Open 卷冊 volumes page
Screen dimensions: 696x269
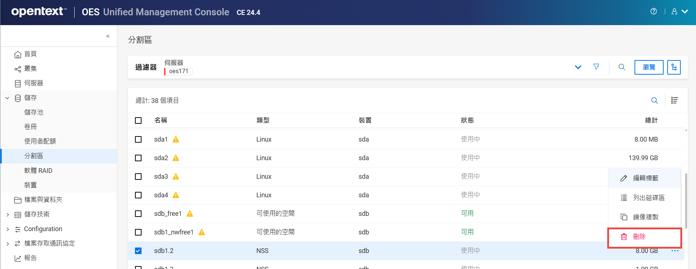click(x=31, y=127)
